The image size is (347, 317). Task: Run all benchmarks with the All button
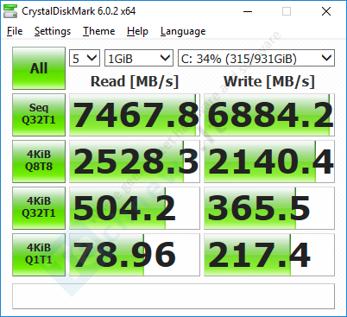coord(39,68)
